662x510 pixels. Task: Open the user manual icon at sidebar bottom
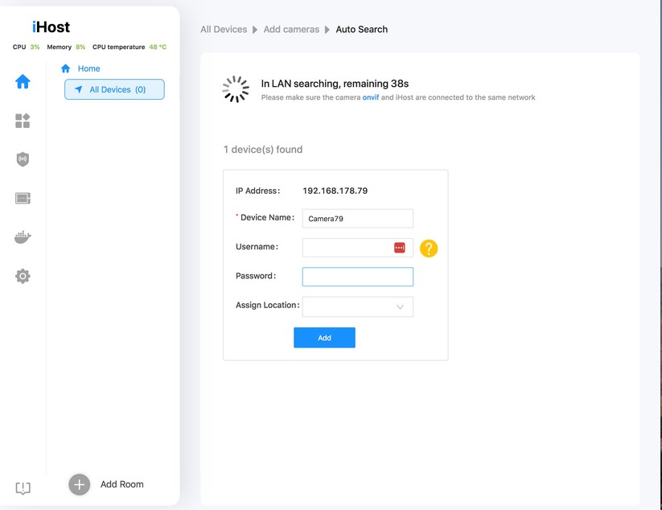coord(22,488)
